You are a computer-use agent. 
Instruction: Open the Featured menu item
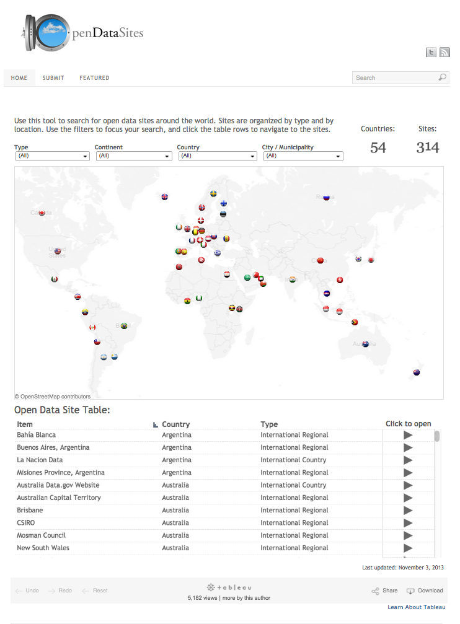point(94,78)
